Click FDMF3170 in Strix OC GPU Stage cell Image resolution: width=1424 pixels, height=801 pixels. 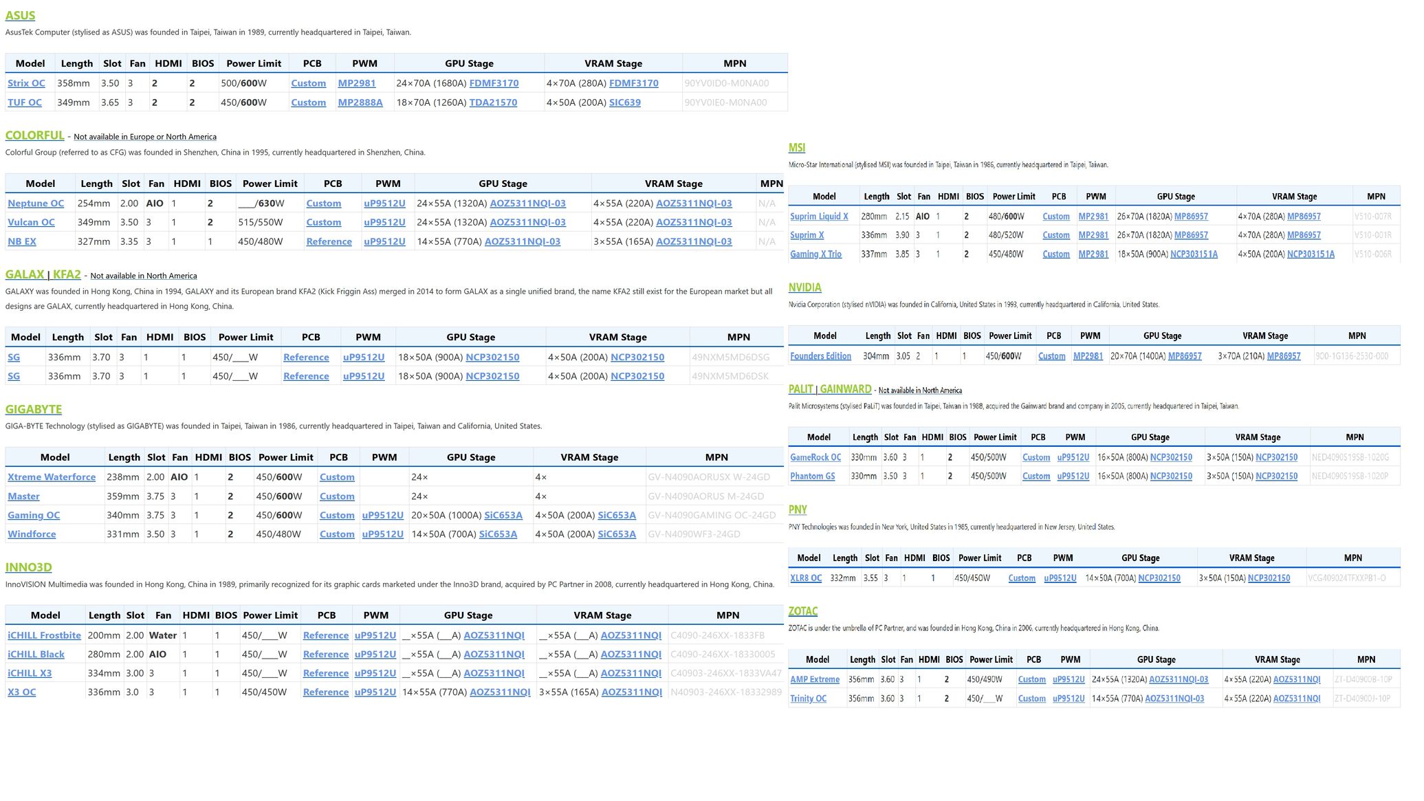pyautogui.click(x=494, y=83)
